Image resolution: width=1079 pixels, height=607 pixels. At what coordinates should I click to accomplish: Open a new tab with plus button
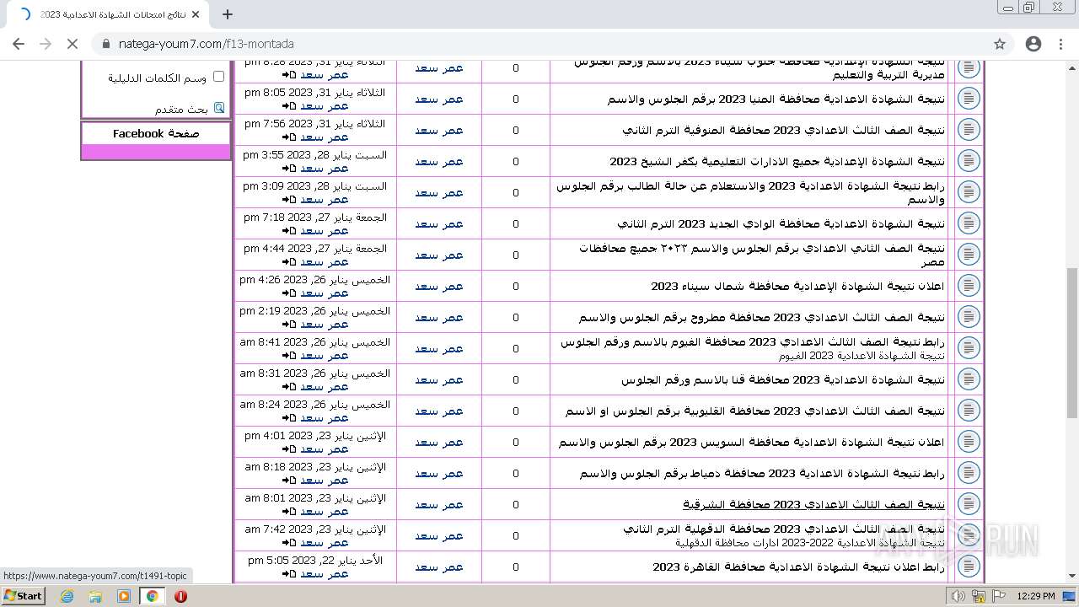coord(228,14)
